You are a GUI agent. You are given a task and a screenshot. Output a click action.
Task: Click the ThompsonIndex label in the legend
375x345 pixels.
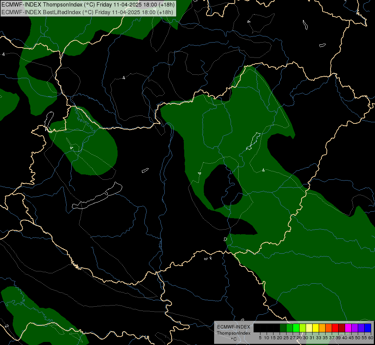click(x=234, y=333)
